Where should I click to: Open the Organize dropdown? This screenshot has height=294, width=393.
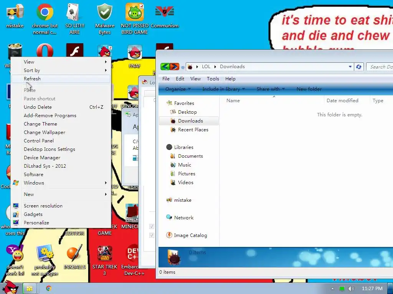(178, 89)
